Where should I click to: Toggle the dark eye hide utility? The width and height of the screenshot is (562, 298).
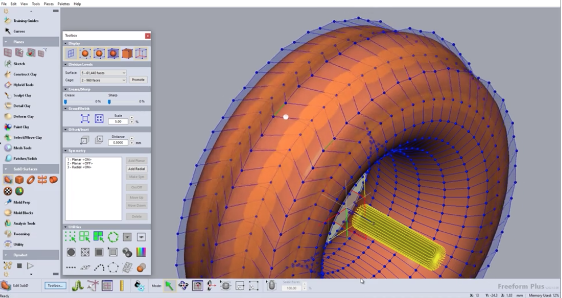pos(127,237)
